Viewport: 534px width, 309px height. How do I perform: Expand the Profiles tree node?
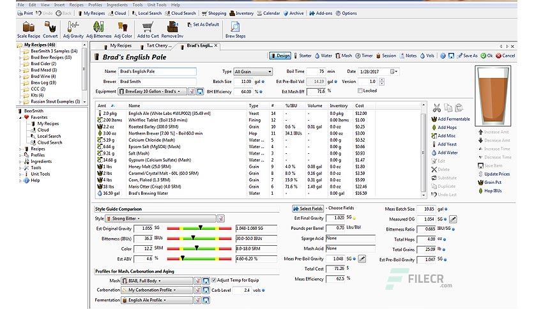[x=20, y=155]
